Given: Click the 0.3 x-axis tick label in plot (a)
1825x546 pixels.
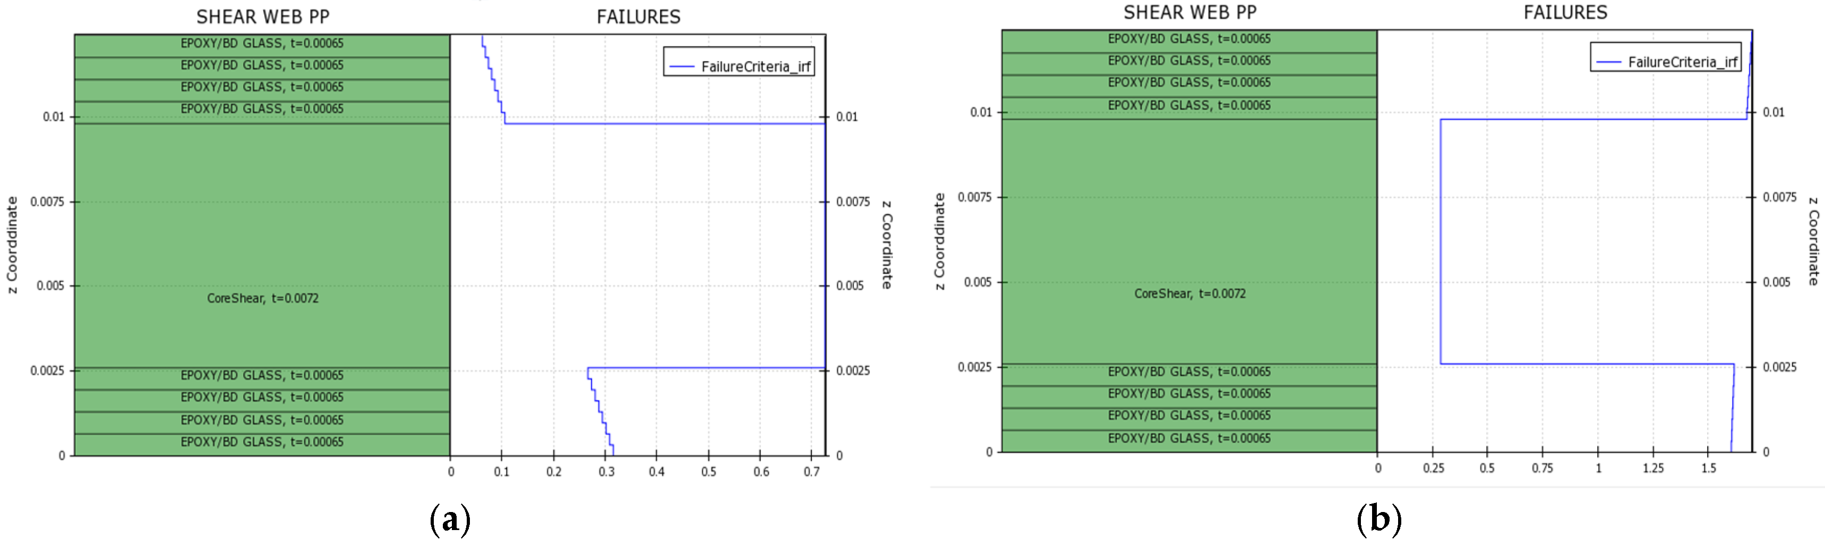Looking at the screenshot, I should click(606, 472).
